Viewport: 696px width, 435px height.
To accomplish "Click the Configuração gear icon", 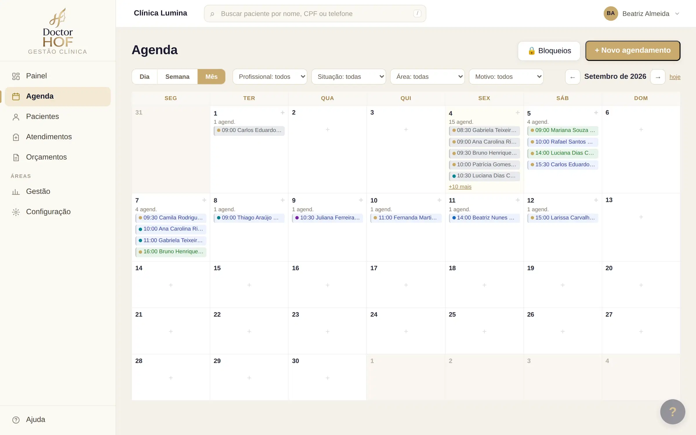I will pyautogui.click(x=16, y=212).
